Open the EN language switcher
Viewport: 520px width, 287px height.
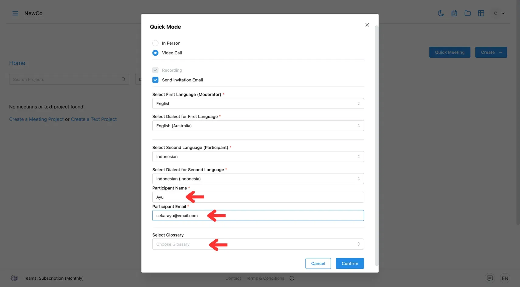tap(505, 278)
